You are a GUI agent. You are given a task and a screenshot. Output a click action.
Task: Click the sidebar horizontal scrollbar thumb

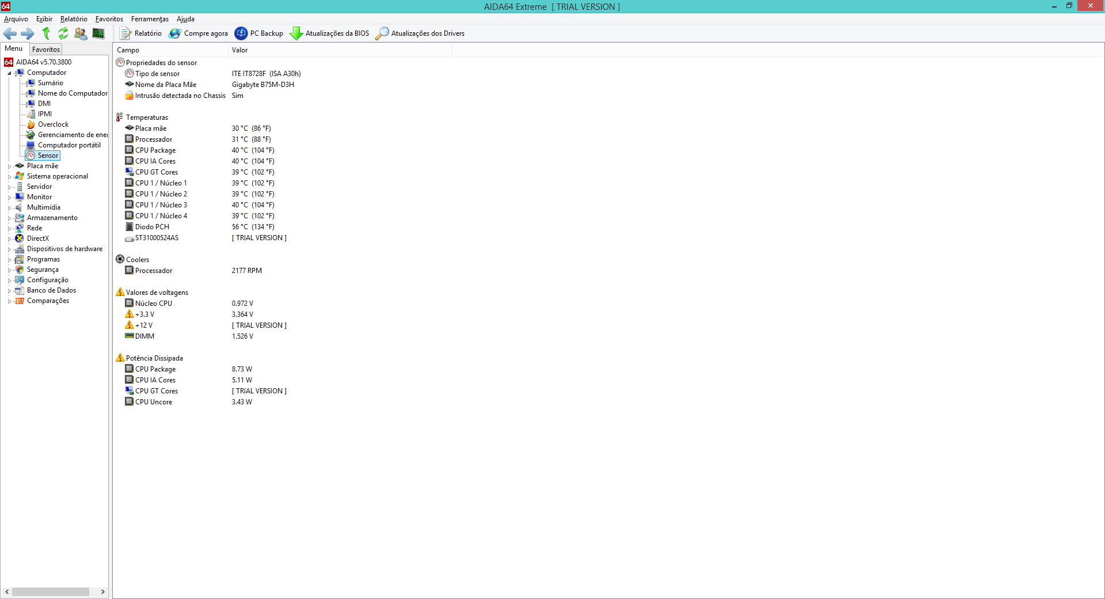[x=51, y=592]
